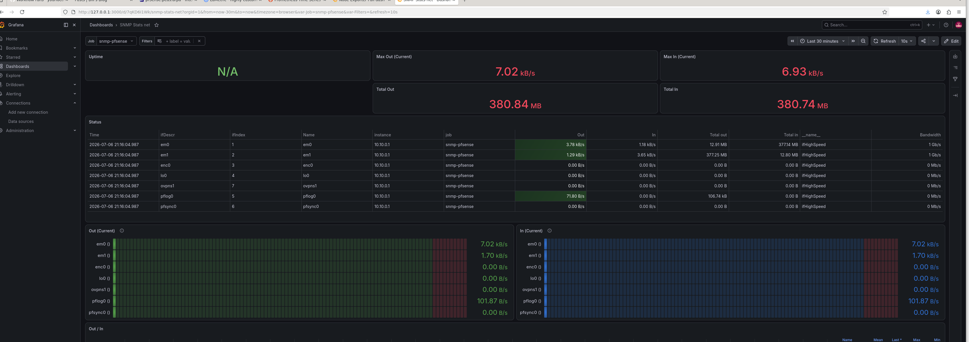969x342 pixels.
Task: Close the Grafana side menu
Action: tap(74, 25)
